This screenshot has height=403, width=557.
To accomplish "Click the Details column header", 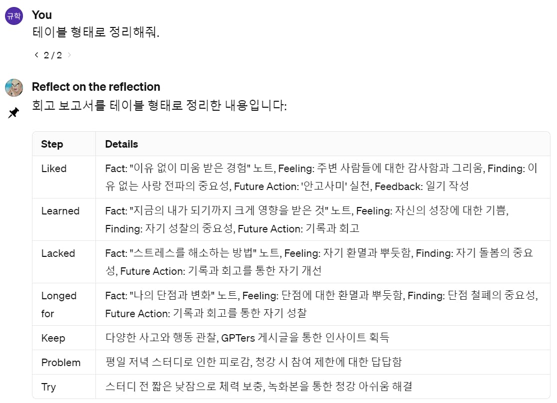I will coord(121,144).
